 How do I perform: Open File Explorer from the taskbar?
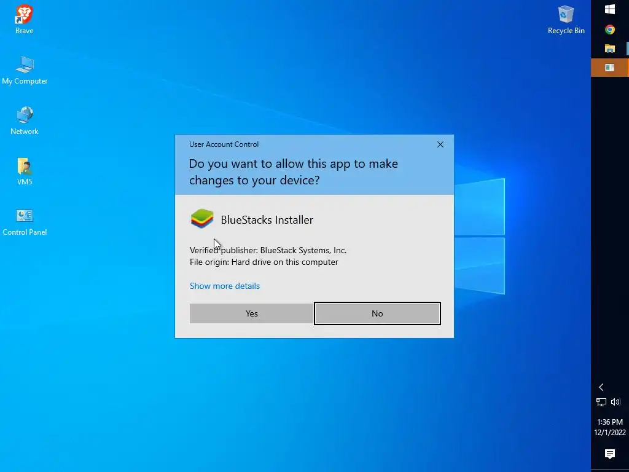click(610, 49)
